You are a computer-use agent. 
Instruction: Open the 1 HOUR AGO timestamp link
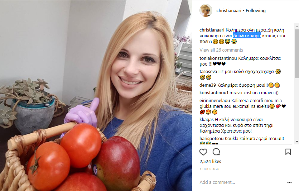(x=209, y=169)
